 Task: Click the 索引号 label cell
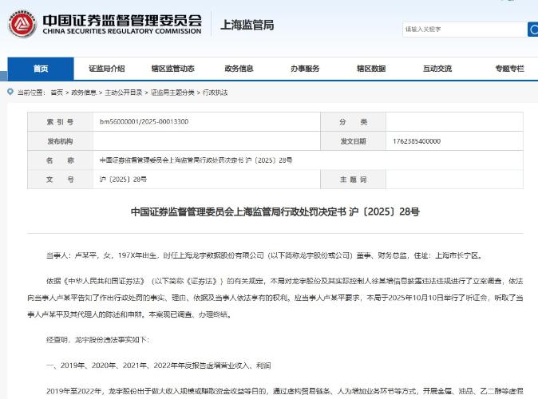pos(60,122)
